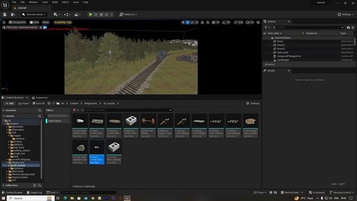Click the Content Browser Add button
Image resolution: width=357 pixels, height=201 pixels.
tap(9, 103)
